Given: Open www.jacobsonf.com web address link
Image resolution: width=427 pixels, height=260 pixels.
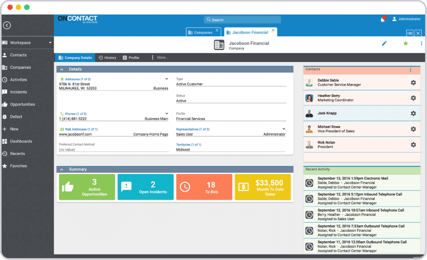Looking at the screenshot, I should point(75,134).
